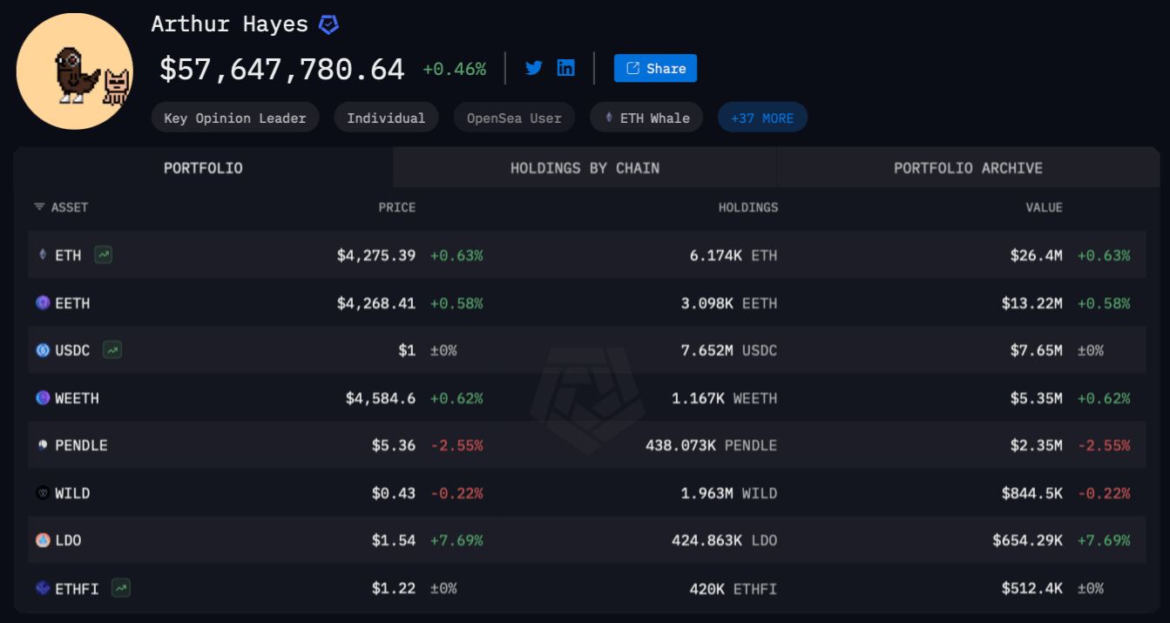
Task: Switch to the Portfolio tab
Action: [203, 167]
